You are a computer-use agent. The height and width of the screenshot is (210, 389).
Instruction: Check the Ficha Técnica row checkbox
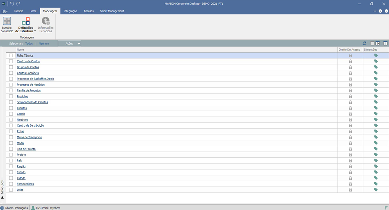point(11,56)
